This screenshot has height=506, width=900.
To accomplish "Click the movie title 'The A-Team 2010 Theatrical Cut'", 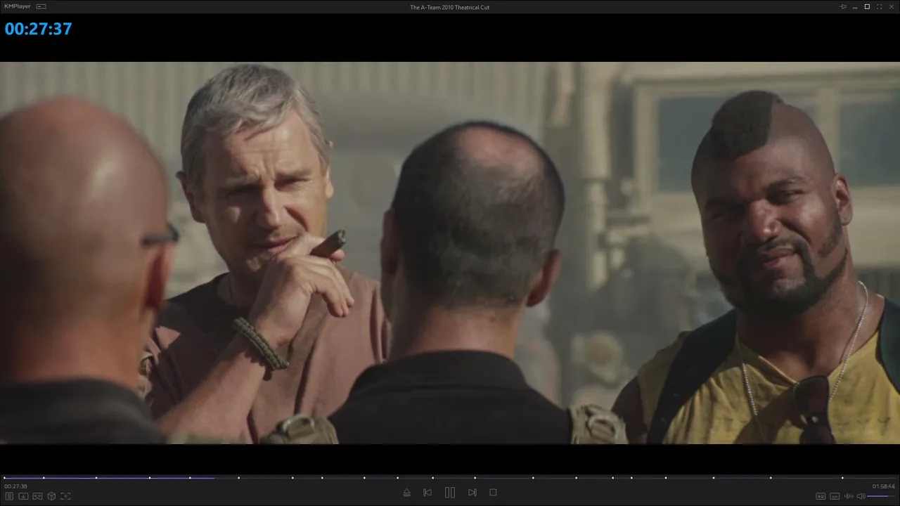I will (x=449, y=7).
